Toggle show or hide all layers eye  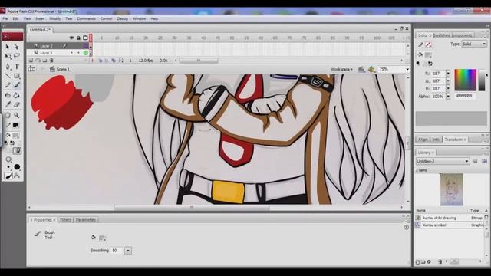point(71,38)
